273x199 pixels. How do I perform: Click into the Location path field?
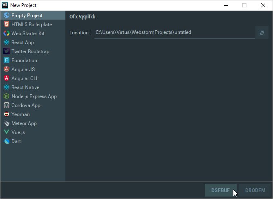tap(175, 32)
